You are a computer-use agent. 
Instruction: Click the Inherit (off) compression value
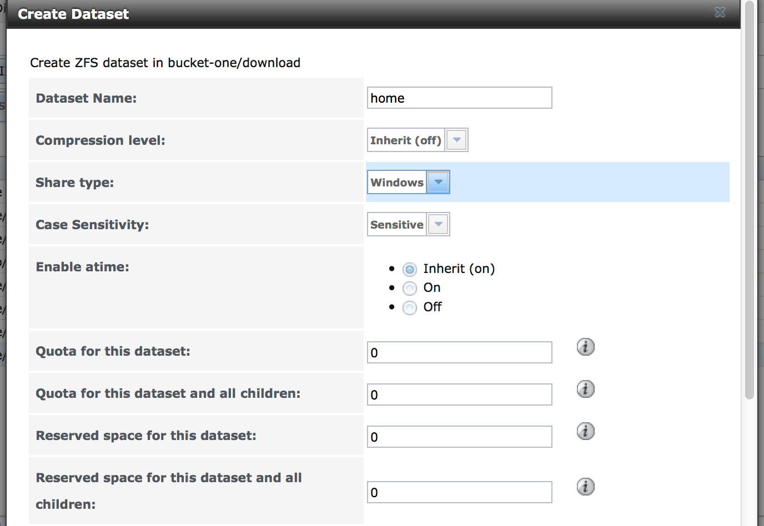point(406,140)
